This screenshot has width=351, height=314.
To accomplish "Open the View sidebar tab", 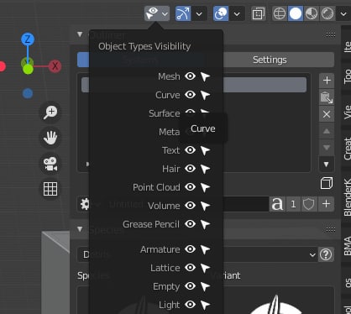I will (347, 112).
